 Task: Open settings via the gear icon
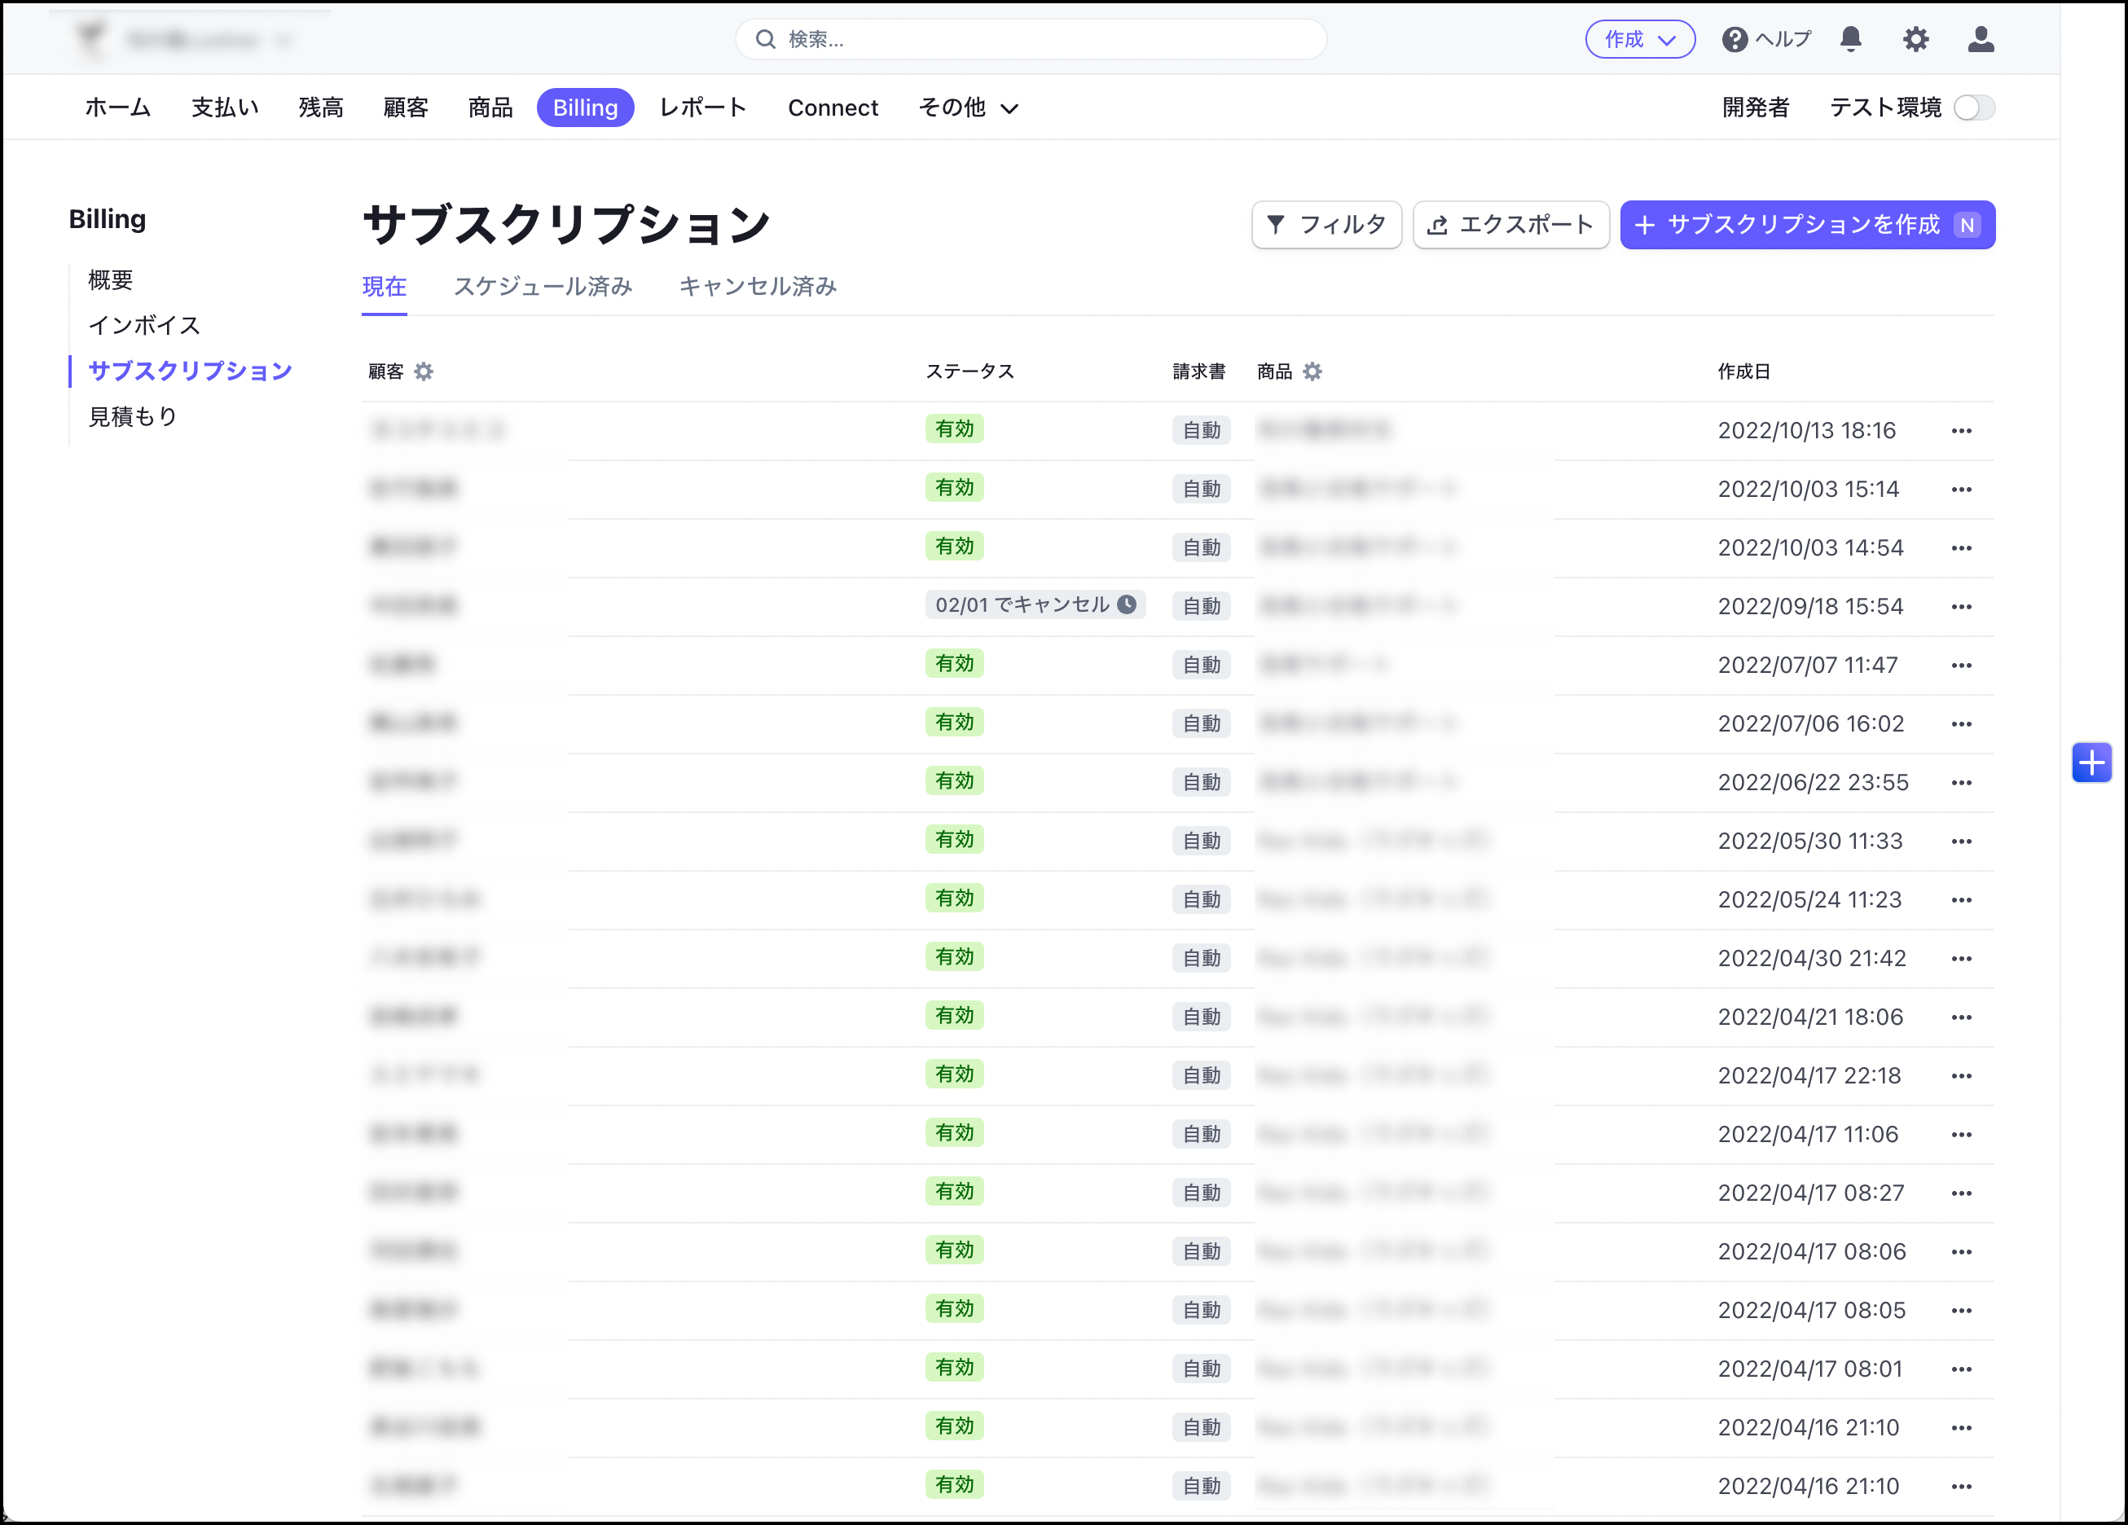click(x=1915, y=38)
